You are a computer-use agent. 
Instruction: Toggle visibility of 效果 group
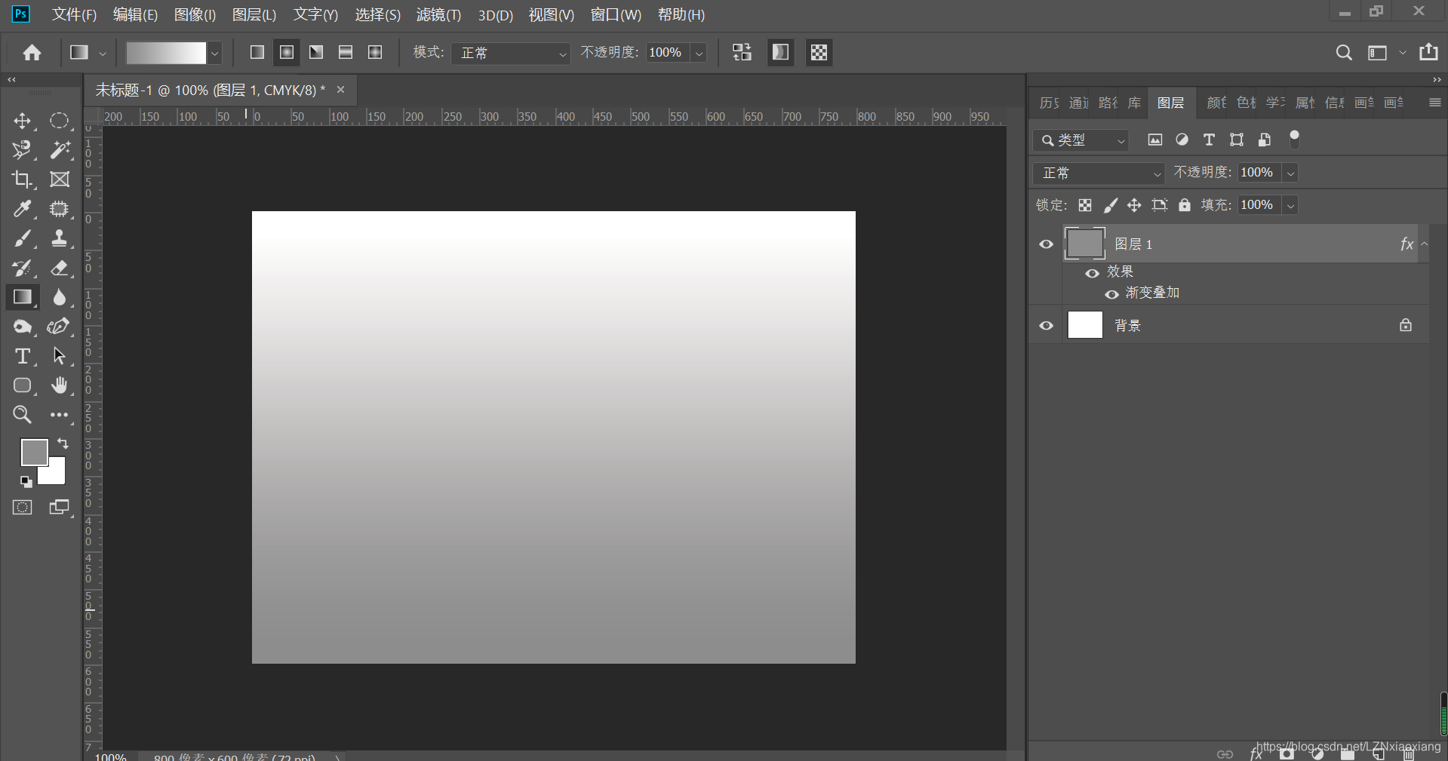point(1092,273)
